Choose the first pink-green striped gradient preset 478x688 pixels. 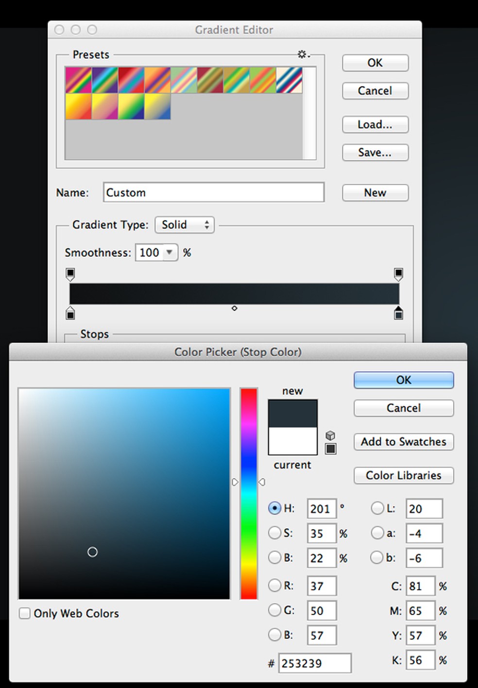tap(78, 80)
